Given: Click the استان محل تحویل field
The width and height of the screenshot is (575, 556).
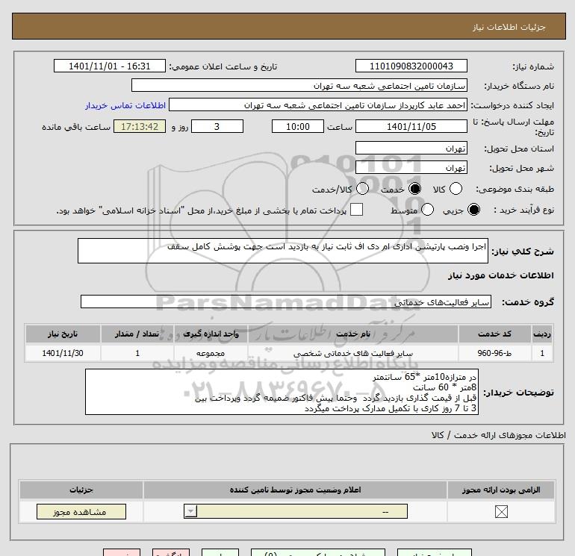Looking at the screenshot, I should (x=411, y=148).
